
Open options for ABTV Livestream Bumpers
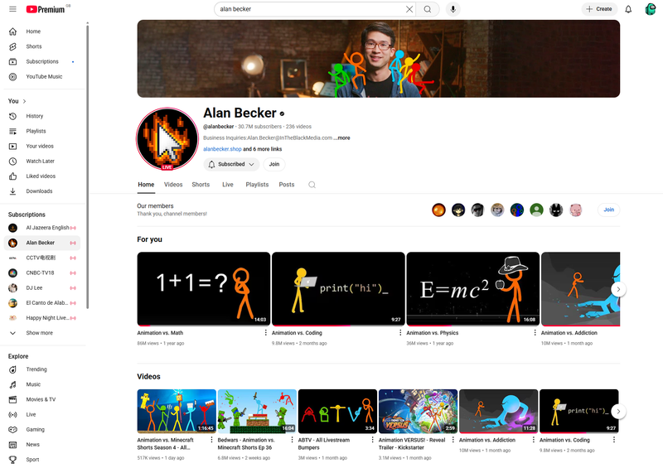372,440
